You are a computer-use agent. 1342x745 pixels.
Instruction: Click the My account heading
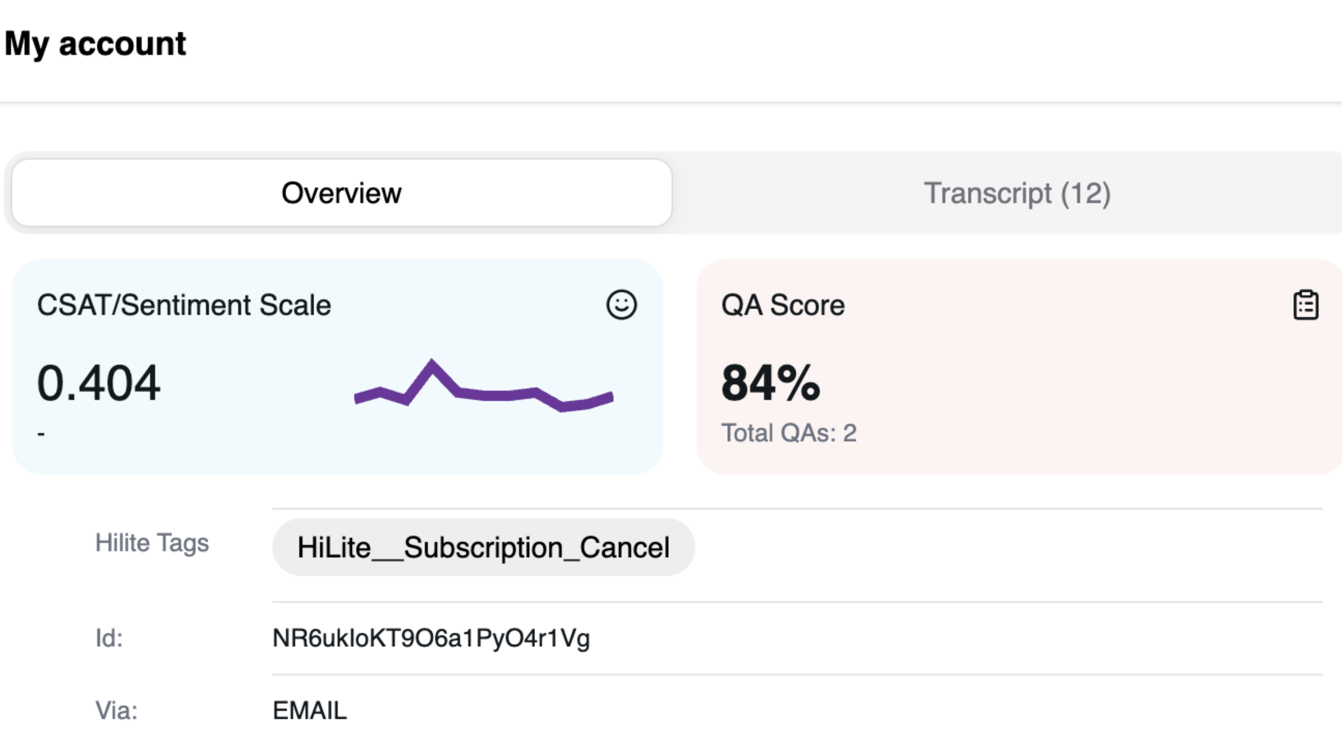(x=96, y=43)
